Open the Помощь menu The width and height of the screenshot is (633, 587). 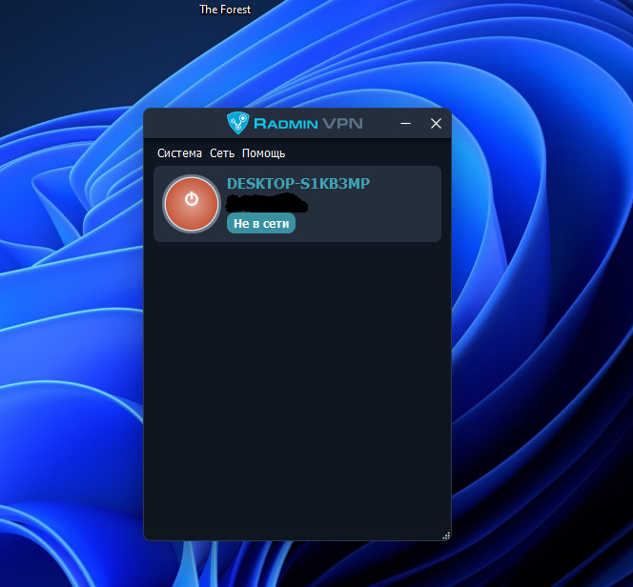tap(264, 153)
